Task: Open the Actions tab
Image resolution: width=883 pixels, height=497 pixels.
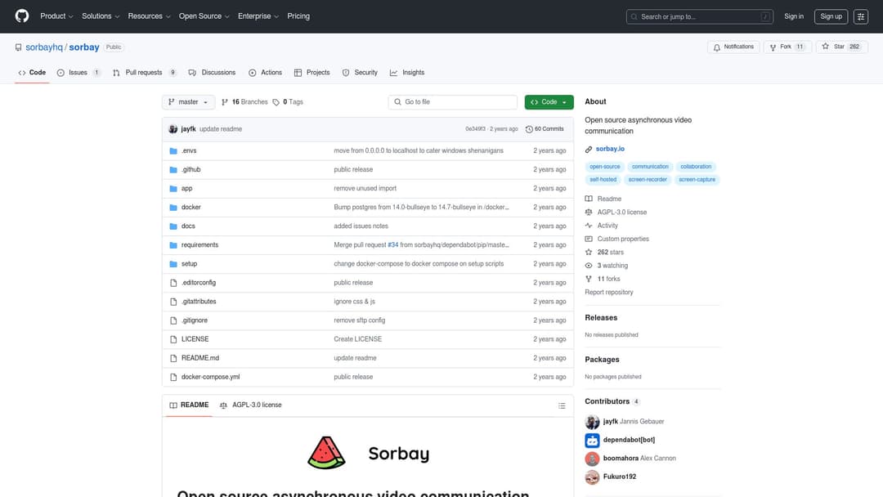Action: 265,73
